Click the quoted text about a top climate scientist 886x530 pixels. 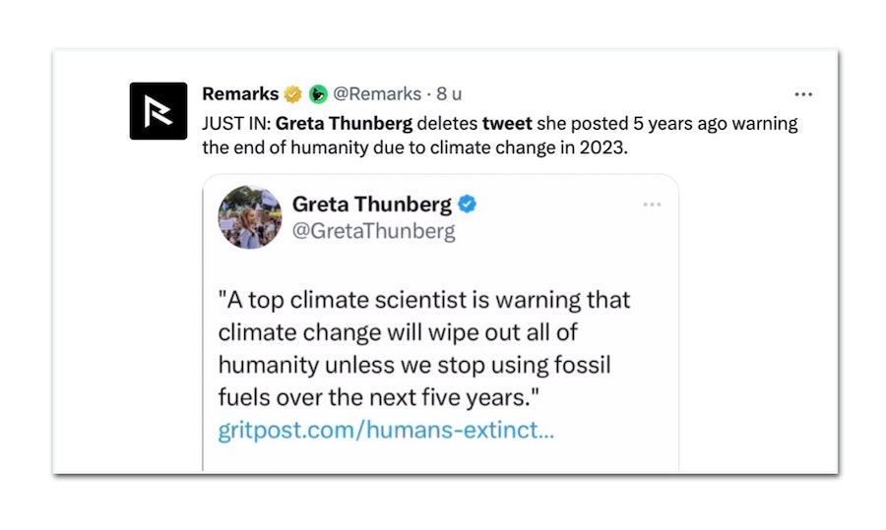[x=423, y=299]
